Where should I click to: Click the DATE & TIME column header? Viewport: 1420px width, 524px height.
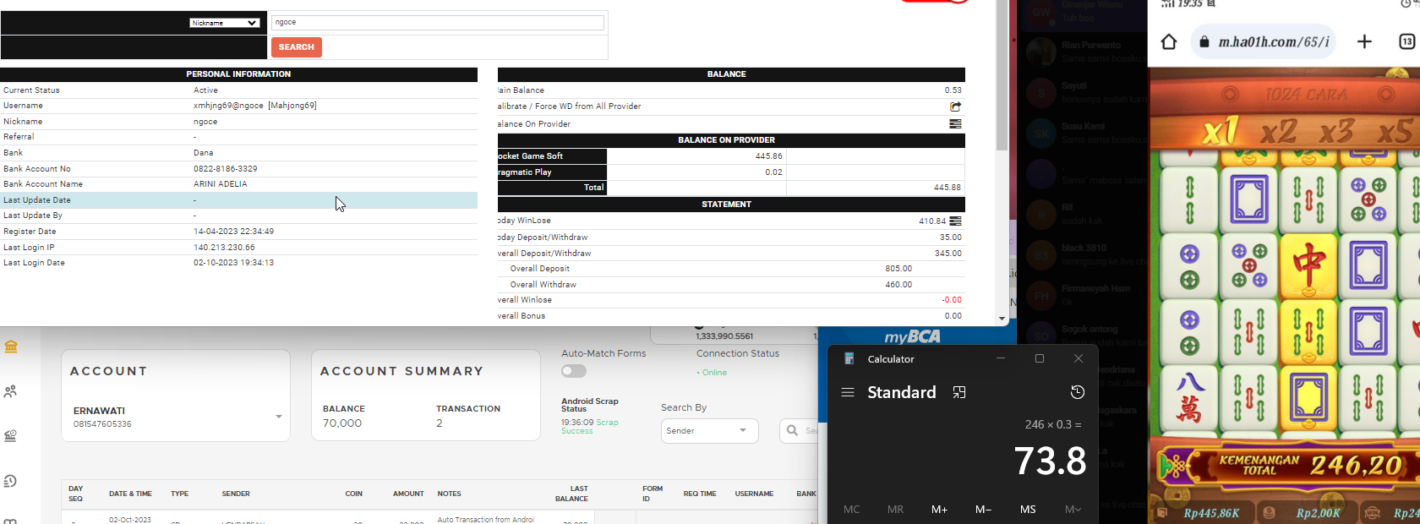130,494
